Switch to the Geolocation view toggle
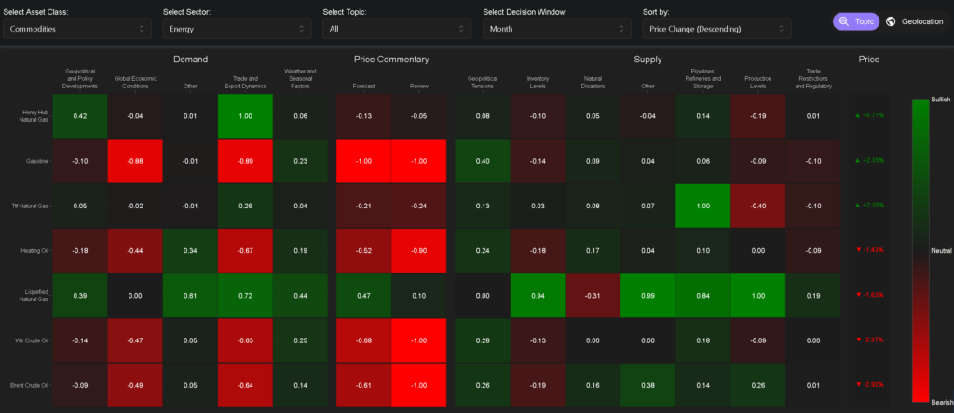Viewport: 954px width, 413px height. click(915, 21)
